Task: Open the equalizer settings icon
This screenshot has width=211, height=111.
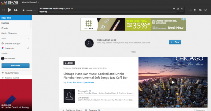Action: coord(205,10)
